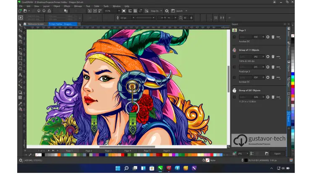Switch to Page 2 tab
This screenshot has width=312, height=175.
(89, 151)
